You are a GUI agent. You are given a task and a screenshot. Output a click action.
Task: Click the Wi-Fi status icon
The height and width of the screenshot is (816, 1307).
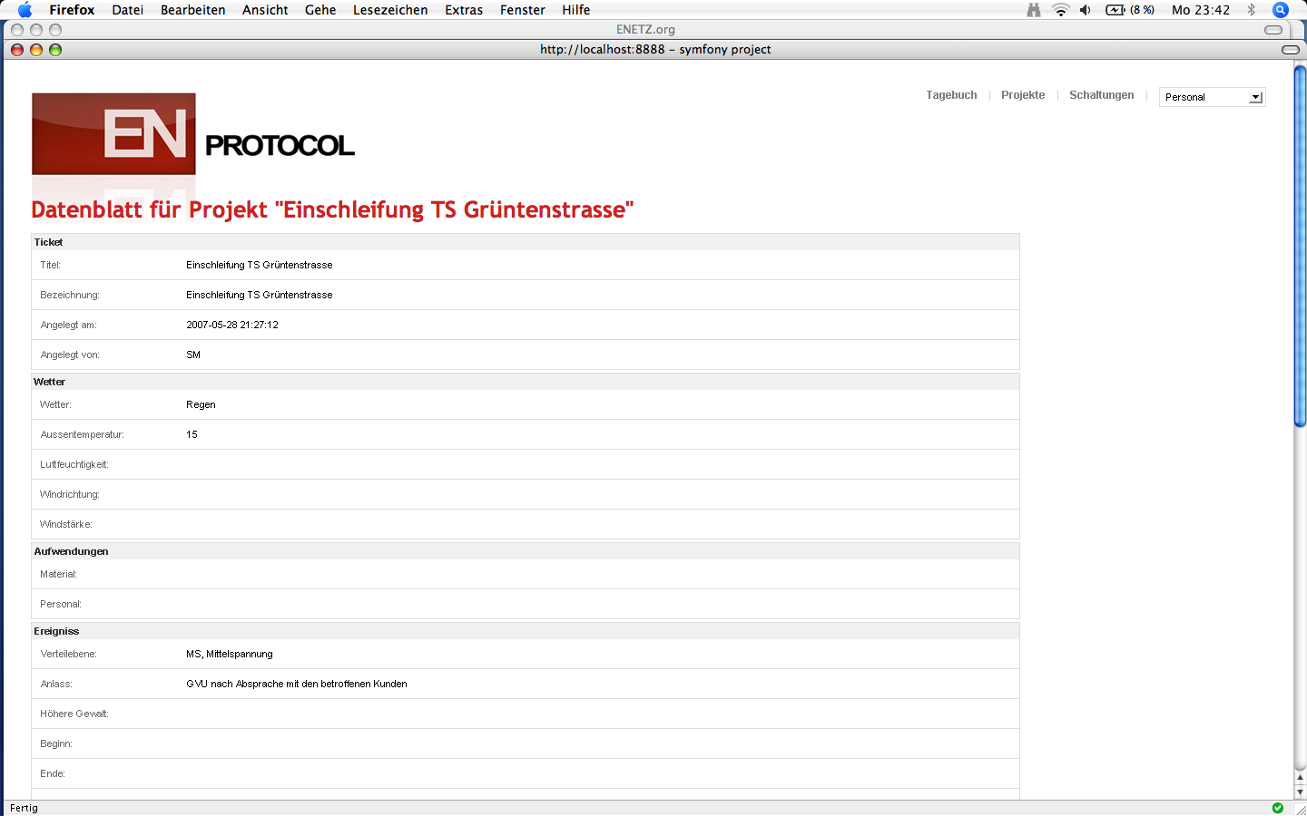pos(1060,10)
